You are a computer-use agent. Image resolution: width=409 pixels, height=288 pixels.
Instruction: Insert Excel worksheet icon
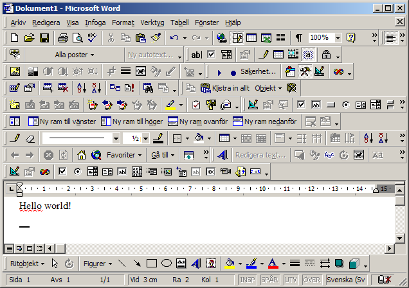(266, 38)
